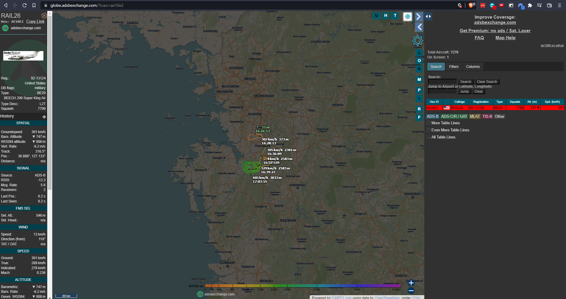
Task: Click the Clear Search button
Action: (487, 82)
